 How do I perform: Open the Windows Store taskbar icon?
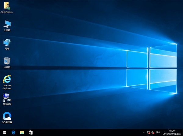click(30, 132)
